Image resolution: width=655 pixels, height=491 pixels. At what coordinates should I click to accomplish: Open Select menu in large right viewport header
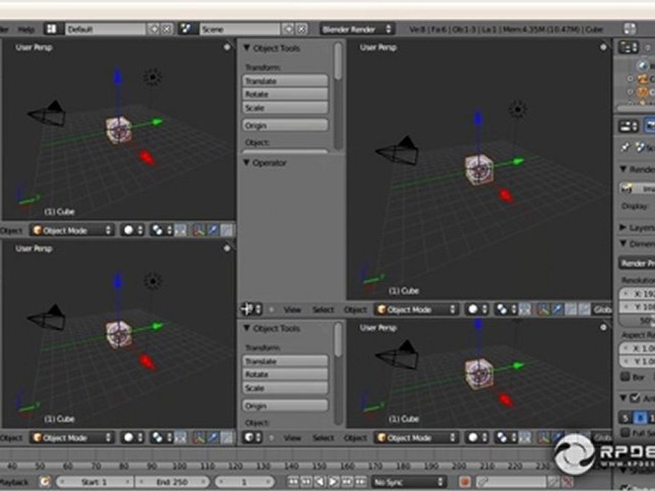coord(323,310)
